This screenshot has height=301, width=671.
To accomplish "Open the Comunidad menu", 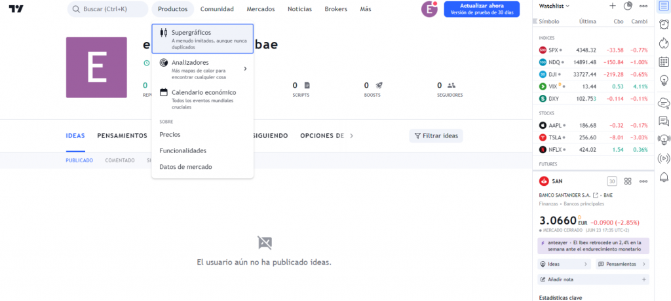I will tap(217, 9).
